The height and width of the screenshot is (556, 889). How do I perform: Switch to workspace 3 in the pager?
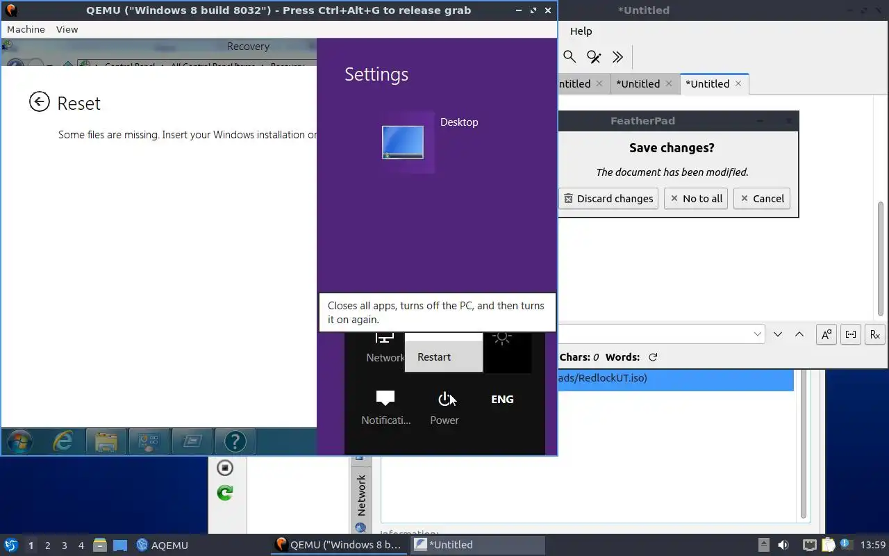pyautogui.click(x=64, y=546)
